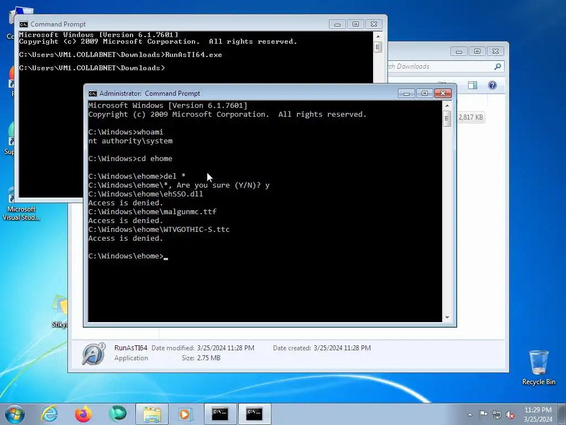Click the RunAsTI64 application icon in details pane
Viewport: 566px width, 425px height.
pos(93,354)
